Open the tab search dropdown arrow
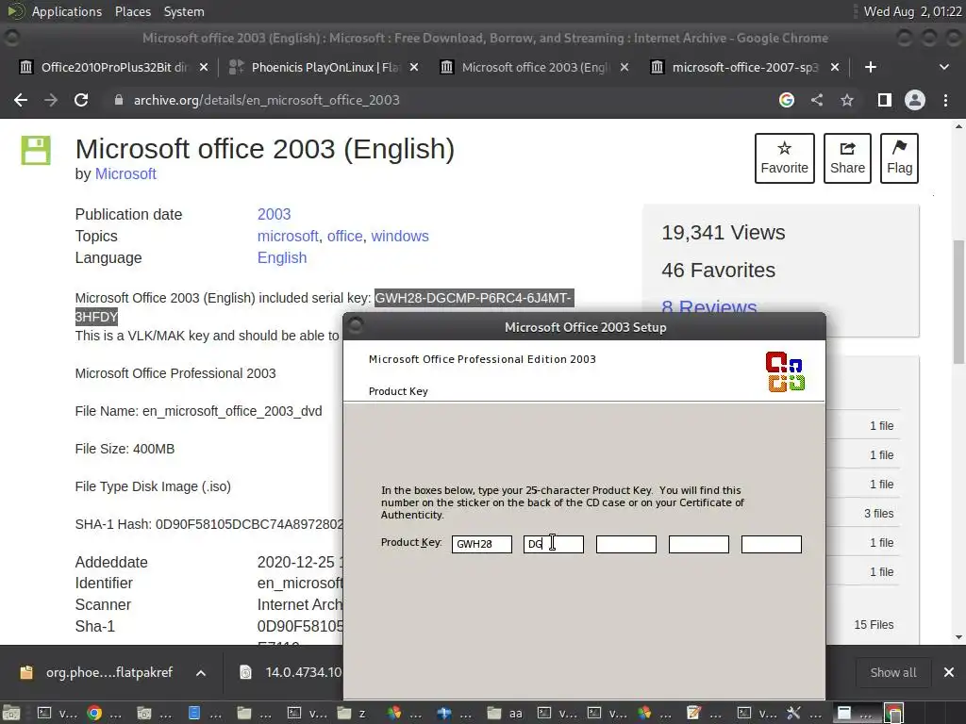The height and width of the screenshot is (724, 966). point(943,67)
